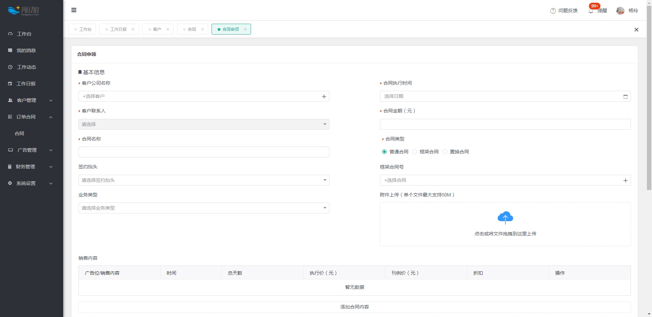Click the 添加合同内容 button
The image size is (652, 317).
pos(355,307)
